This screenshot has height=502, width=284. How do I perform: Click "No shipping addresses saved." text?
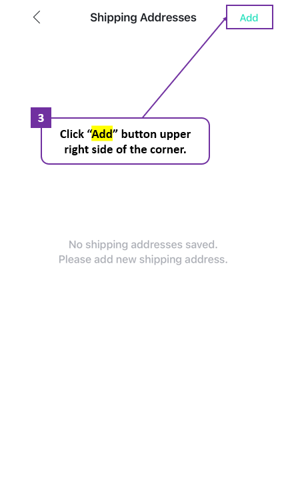click(143, 245)
